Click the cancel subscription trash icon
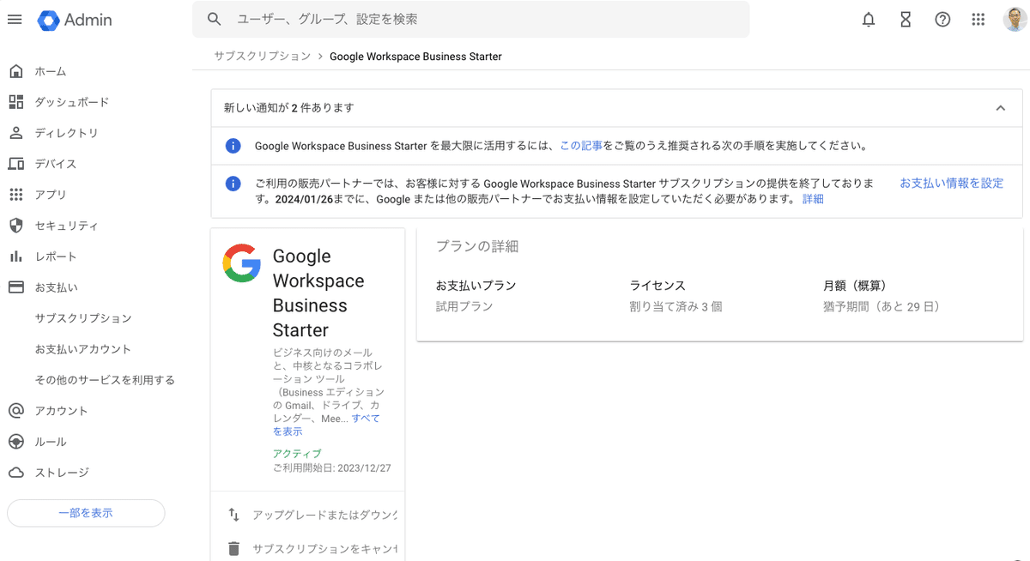The height and width of the screenshot is (561, 1030). [x=233, y=548]
